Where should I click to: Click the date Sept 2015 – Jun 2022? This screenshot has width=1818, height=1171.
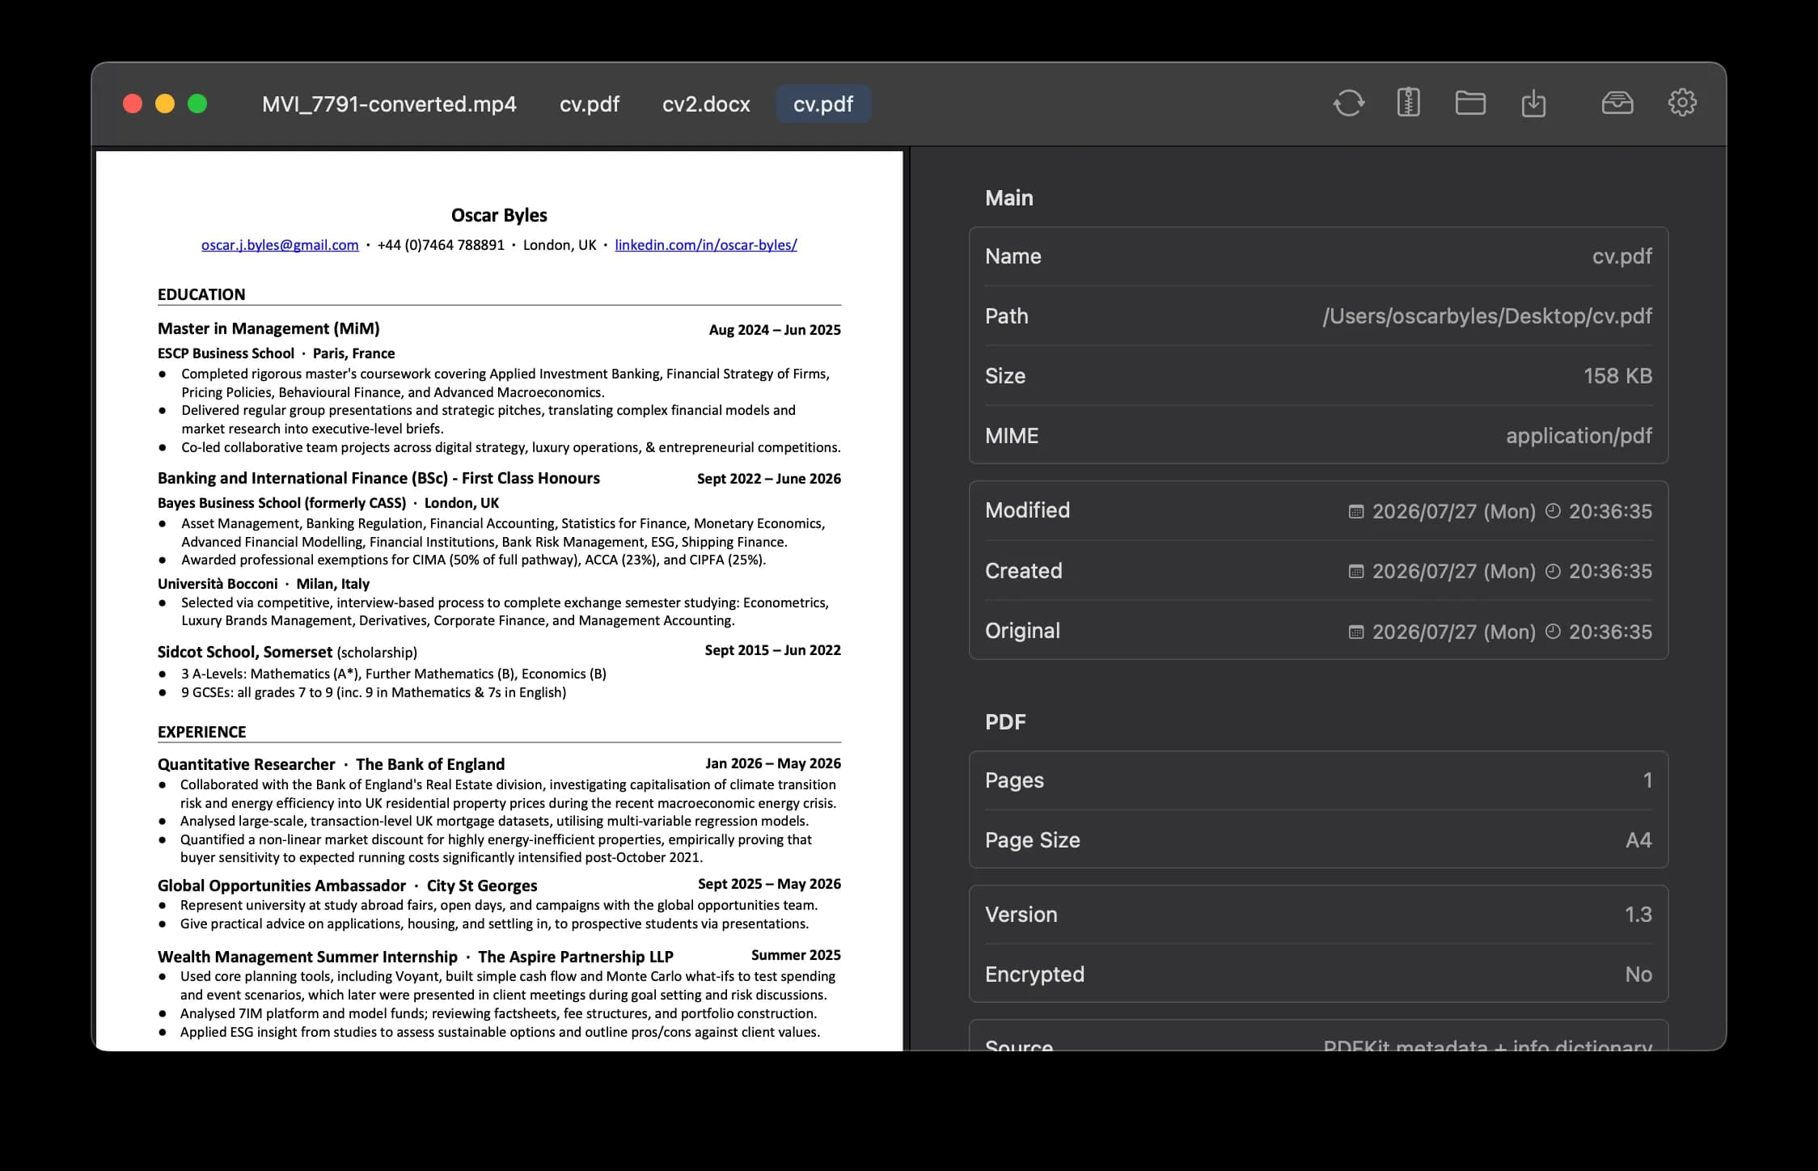click(772, 650)
